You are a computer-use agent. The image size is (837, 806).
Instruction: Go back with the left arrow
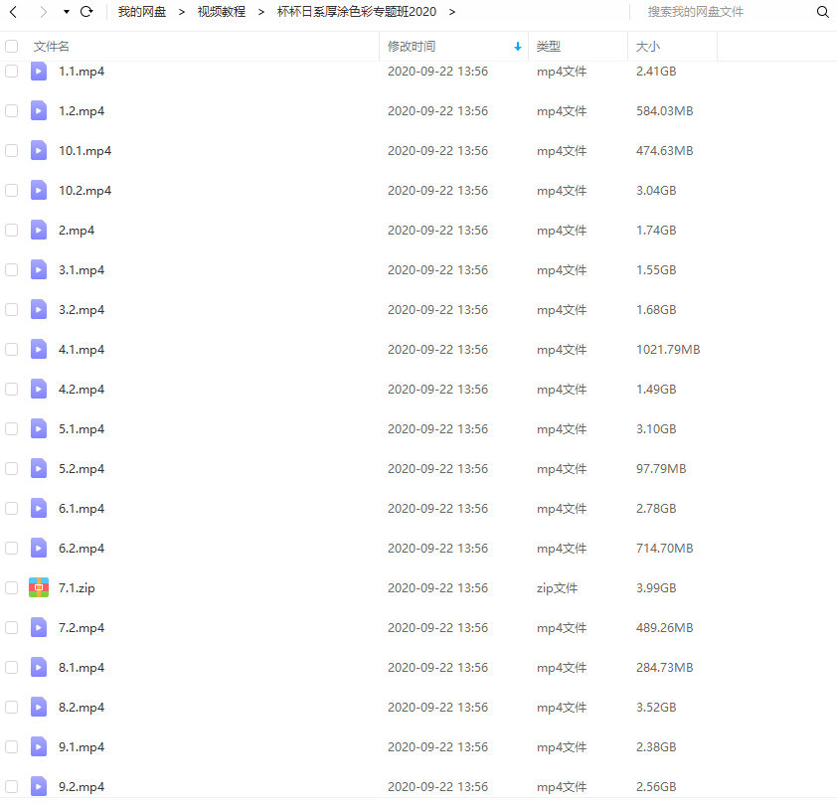click(x=13, y=12)
